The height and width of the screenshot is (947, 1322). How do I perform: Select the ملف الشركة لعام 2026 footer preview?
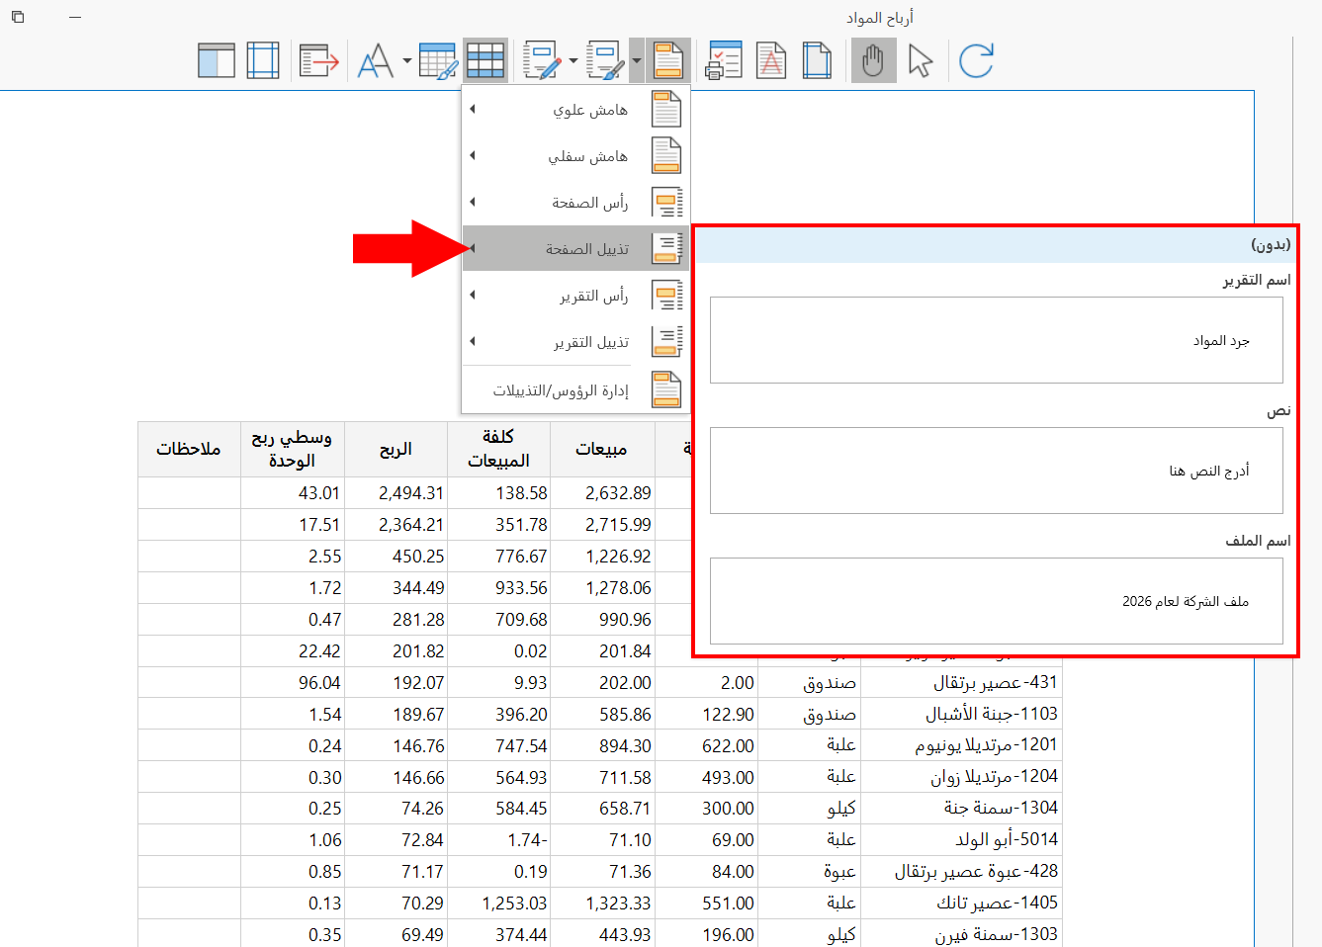997,601
